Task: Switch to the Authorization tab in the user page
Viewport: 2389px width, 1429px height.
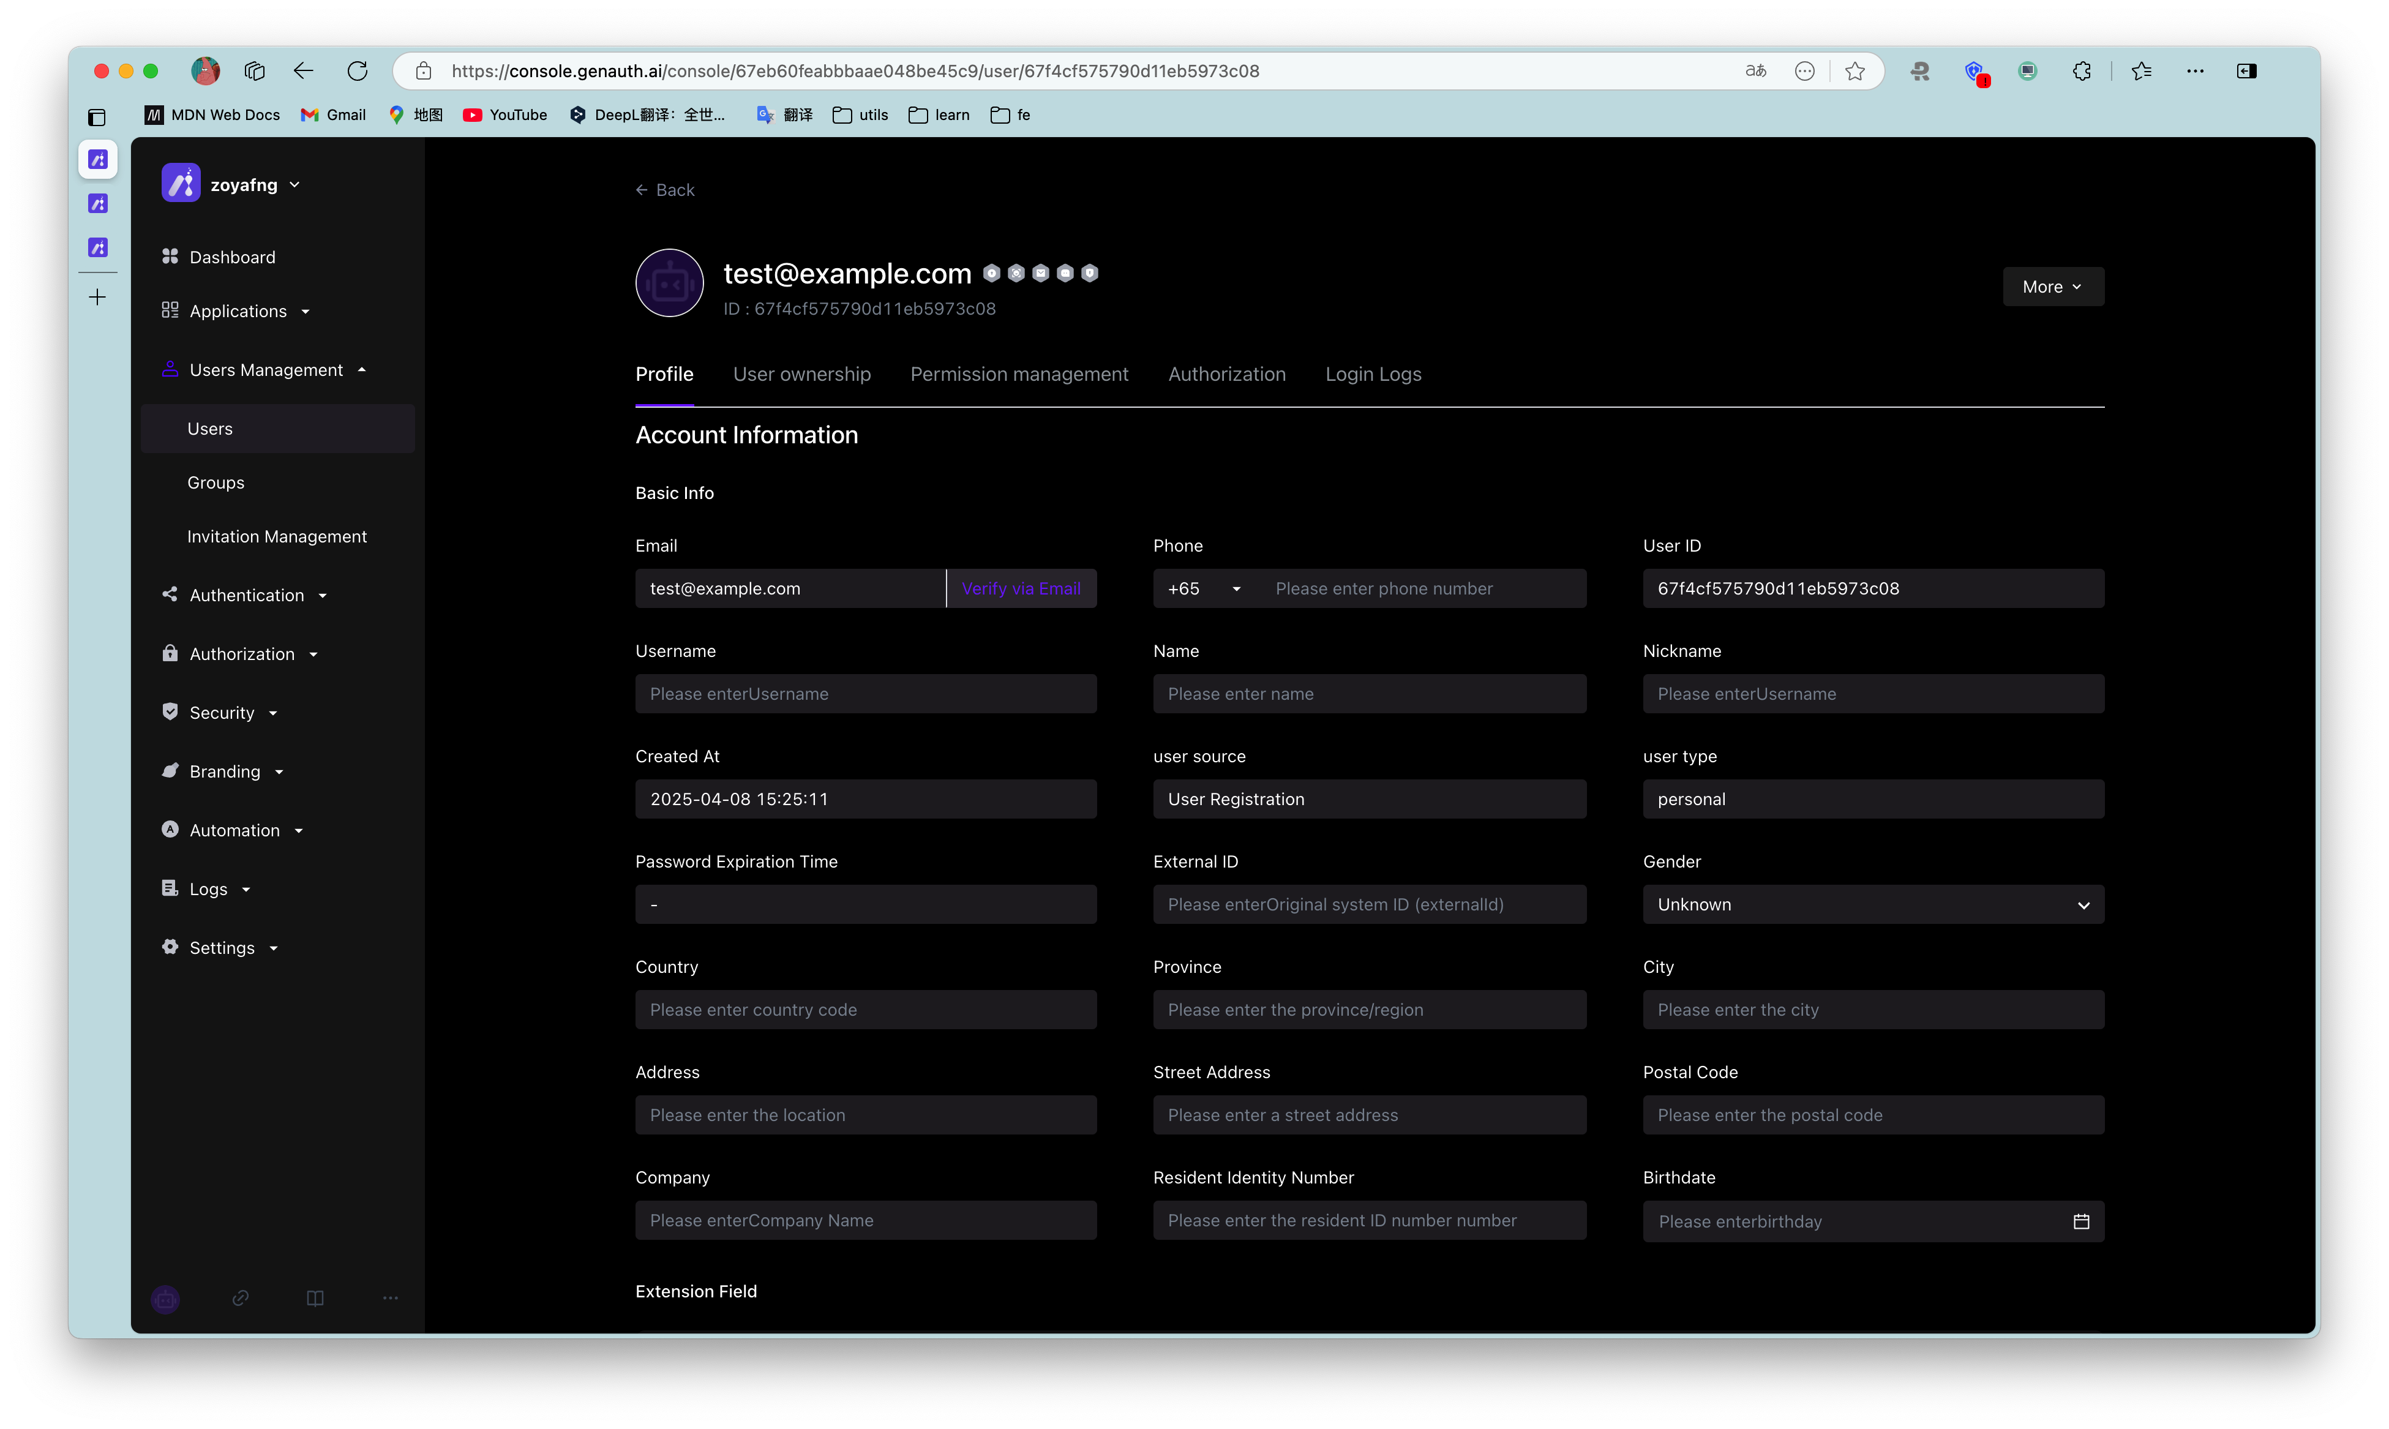Action: pos(1227,373)
